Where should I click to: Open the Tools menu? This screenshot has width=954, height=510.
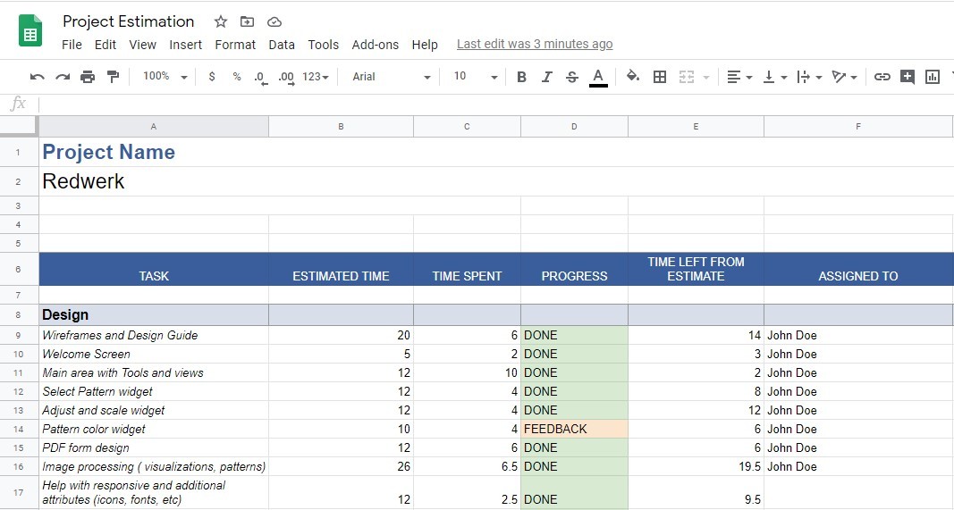click(x=323, y=45)
